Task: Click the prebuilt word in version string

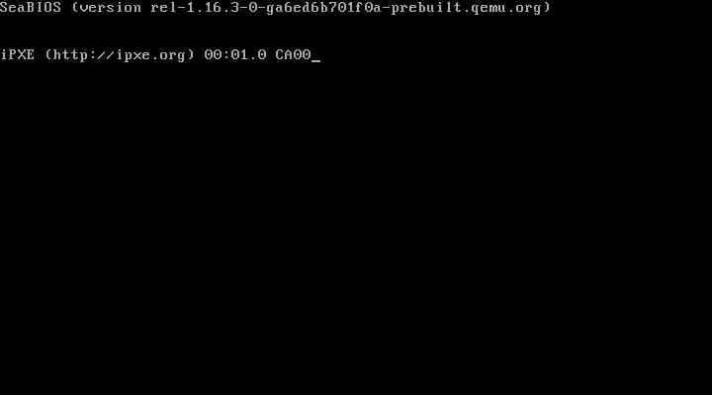Action: [x=426, y=8]
